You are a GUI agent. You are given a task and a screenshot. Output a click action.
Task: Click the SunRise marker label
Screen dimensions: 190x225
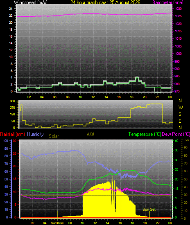(57, 223)
